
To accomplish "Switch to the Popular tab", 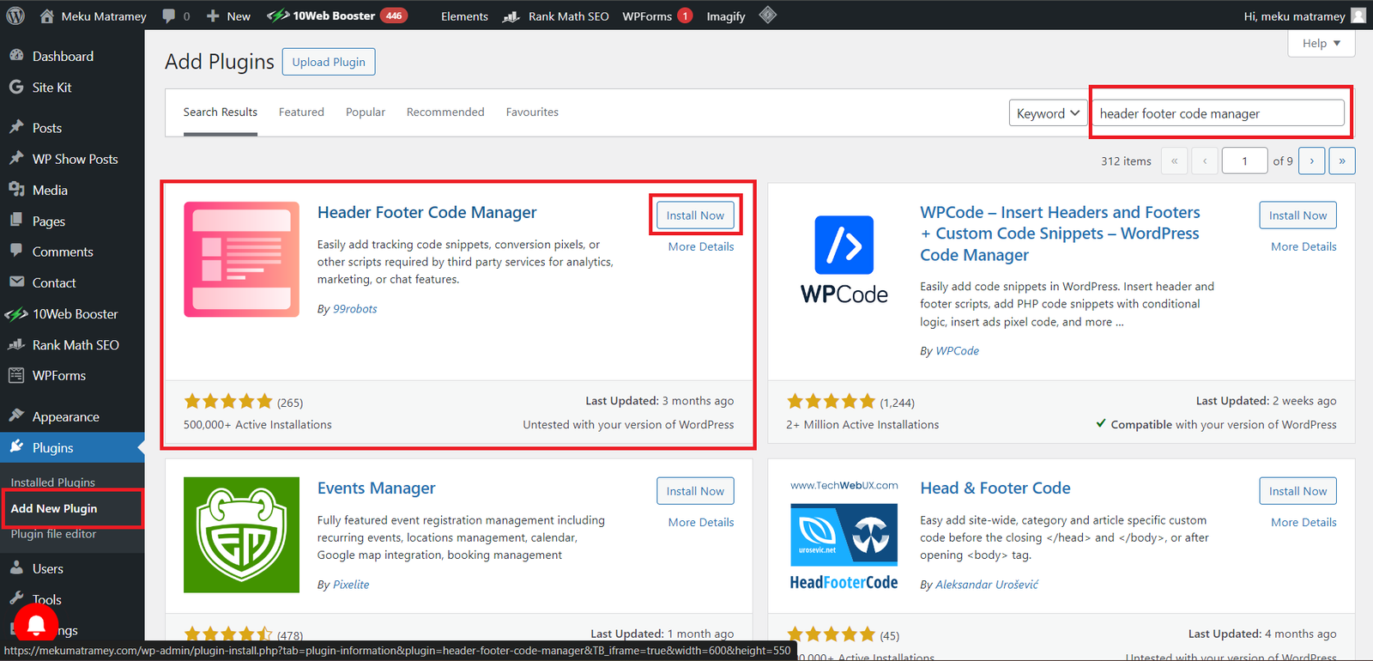I will [366, 112].
